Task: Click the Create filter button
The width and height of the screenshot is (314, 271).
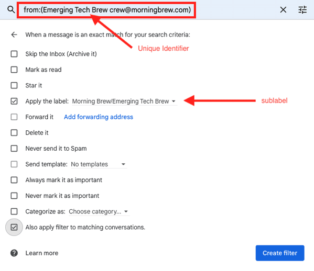Action: pos(280,253)
